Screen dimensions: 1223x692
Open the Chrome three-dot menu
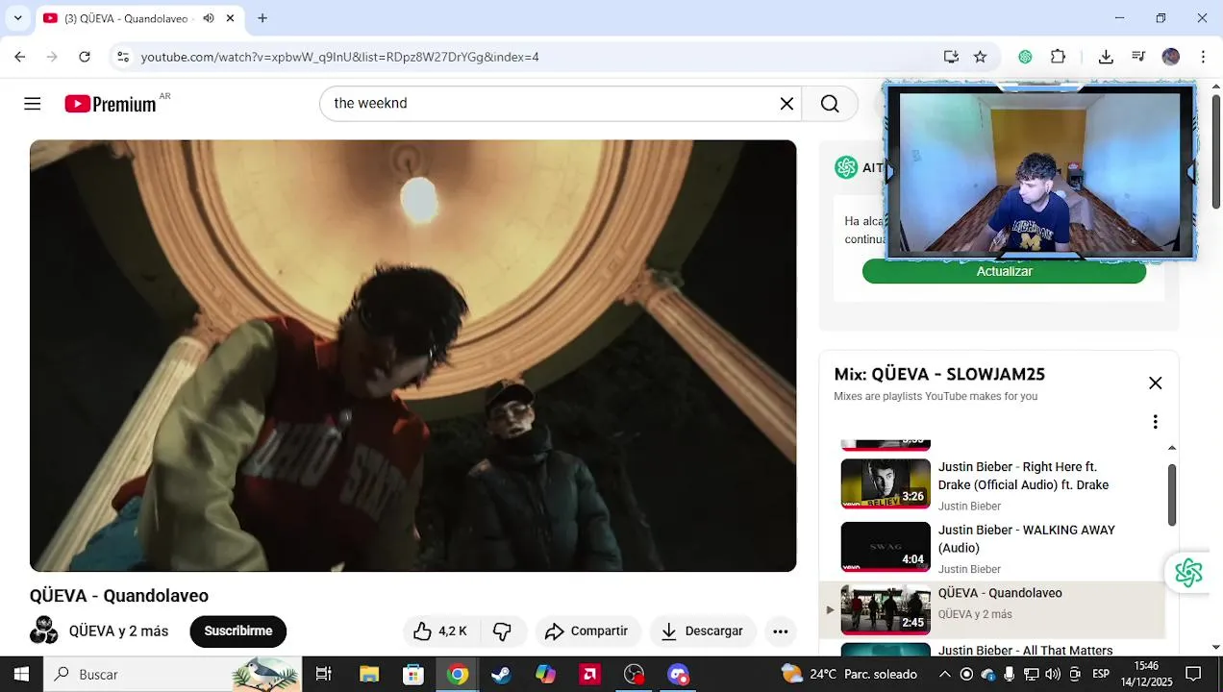(1203, 57)
